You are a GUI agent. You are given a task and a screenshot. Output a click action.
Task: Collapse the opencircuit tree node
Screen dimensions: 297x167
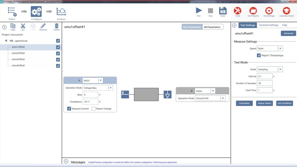click(x=6, y=41)
